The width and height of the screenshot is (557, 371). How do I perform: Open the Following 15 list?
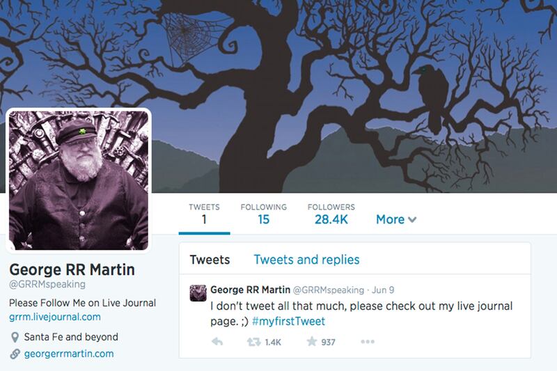point(264,214)
